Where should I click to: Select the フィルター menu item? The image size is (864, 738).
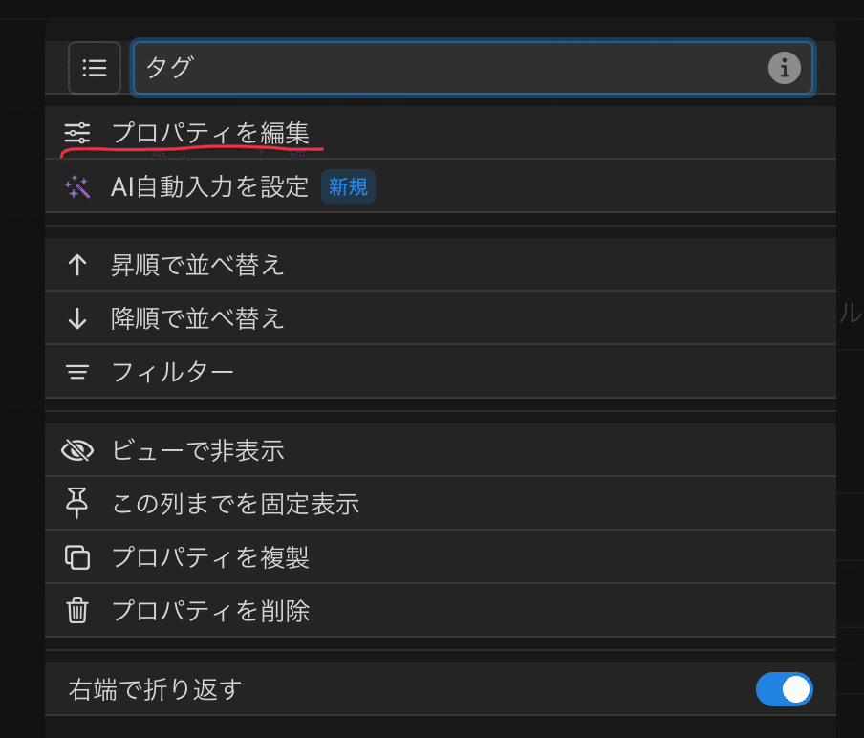[x=173, y=372]
